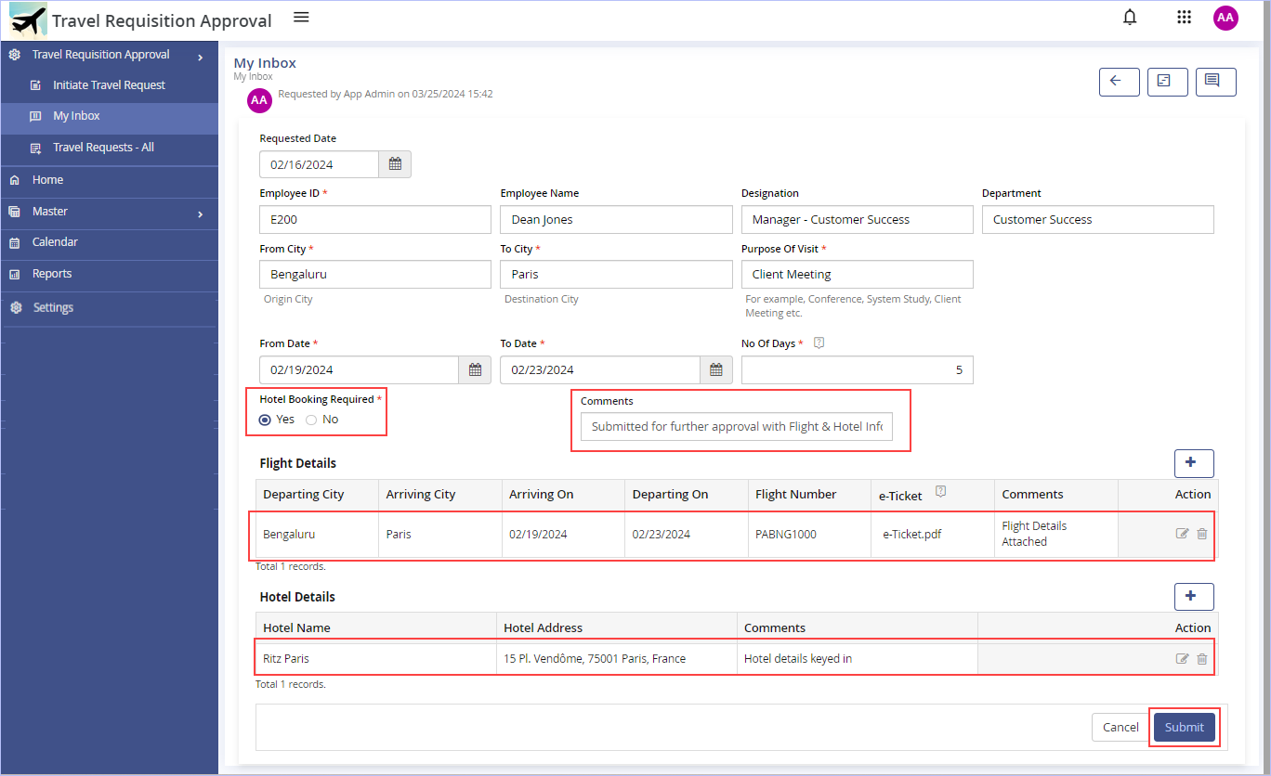This screenshot has width=1271, height=776.
Task: Click the No Of Days help icon
Action: 819,343
